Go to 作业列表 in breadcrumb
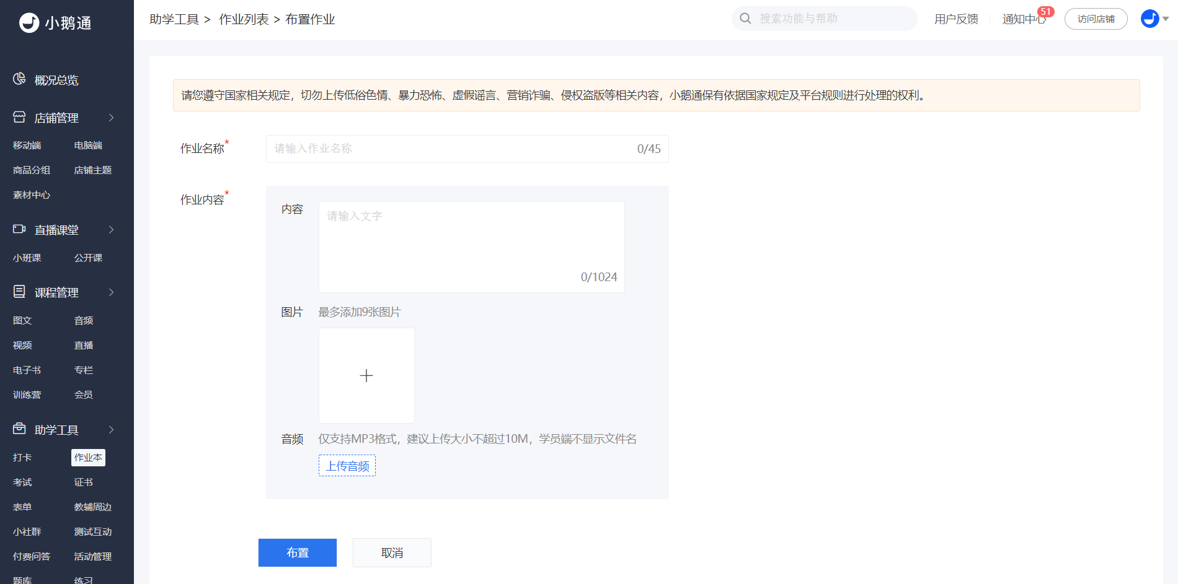Screen dimensions: 1178x584 click(x=244, y=19)
